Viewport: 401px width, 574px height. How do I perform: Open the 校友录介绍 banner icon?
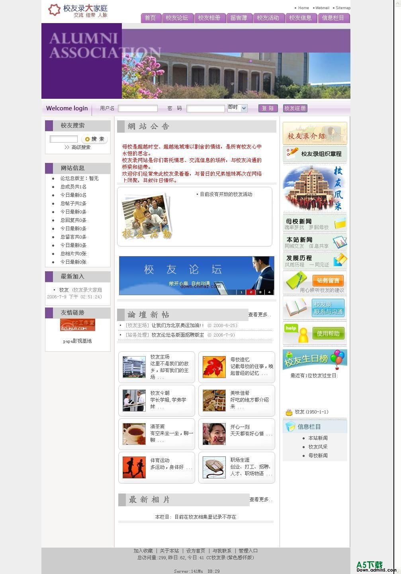315,133
